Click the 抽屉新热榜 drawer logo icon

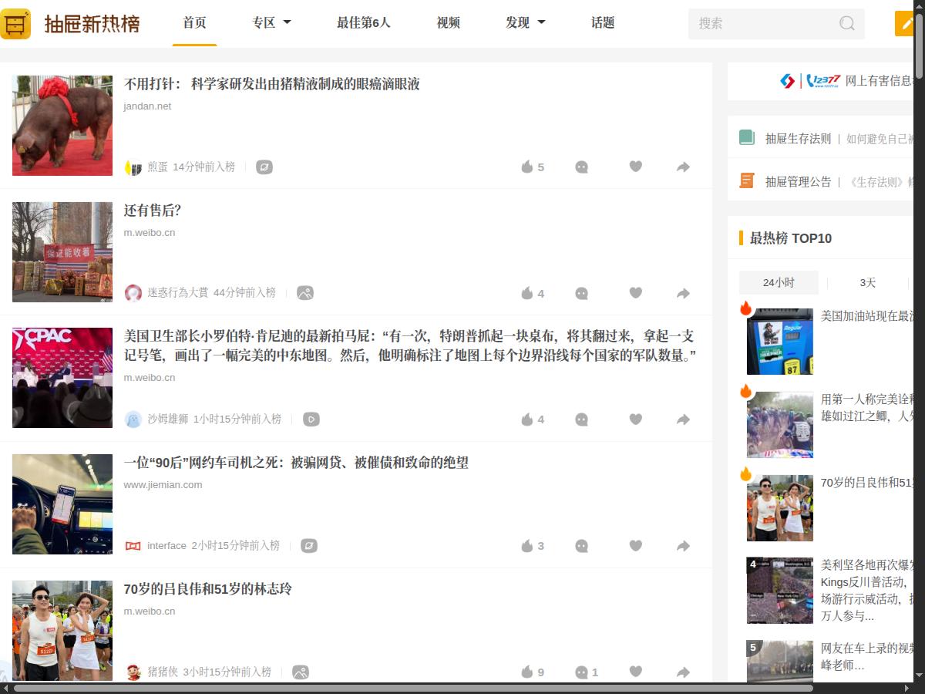coord(15,23)
